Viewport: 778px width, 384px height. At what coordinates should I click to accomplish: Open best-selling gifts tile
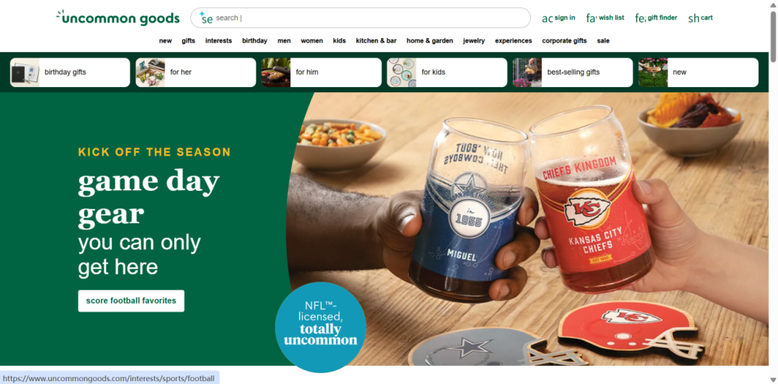(573, 73)
